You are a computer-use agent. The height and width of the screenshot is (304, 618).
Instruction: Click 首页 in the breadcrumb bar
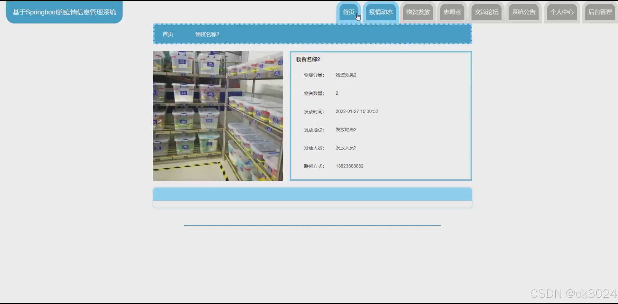[168, 34]
